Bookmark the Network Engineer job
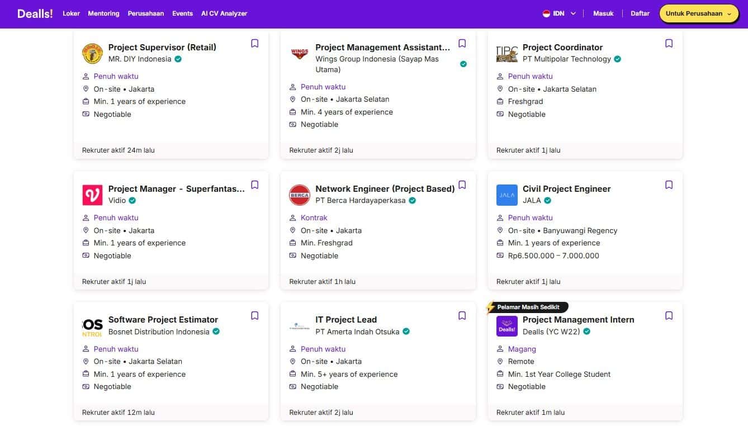The image size is (748, 426). [462, 185]
